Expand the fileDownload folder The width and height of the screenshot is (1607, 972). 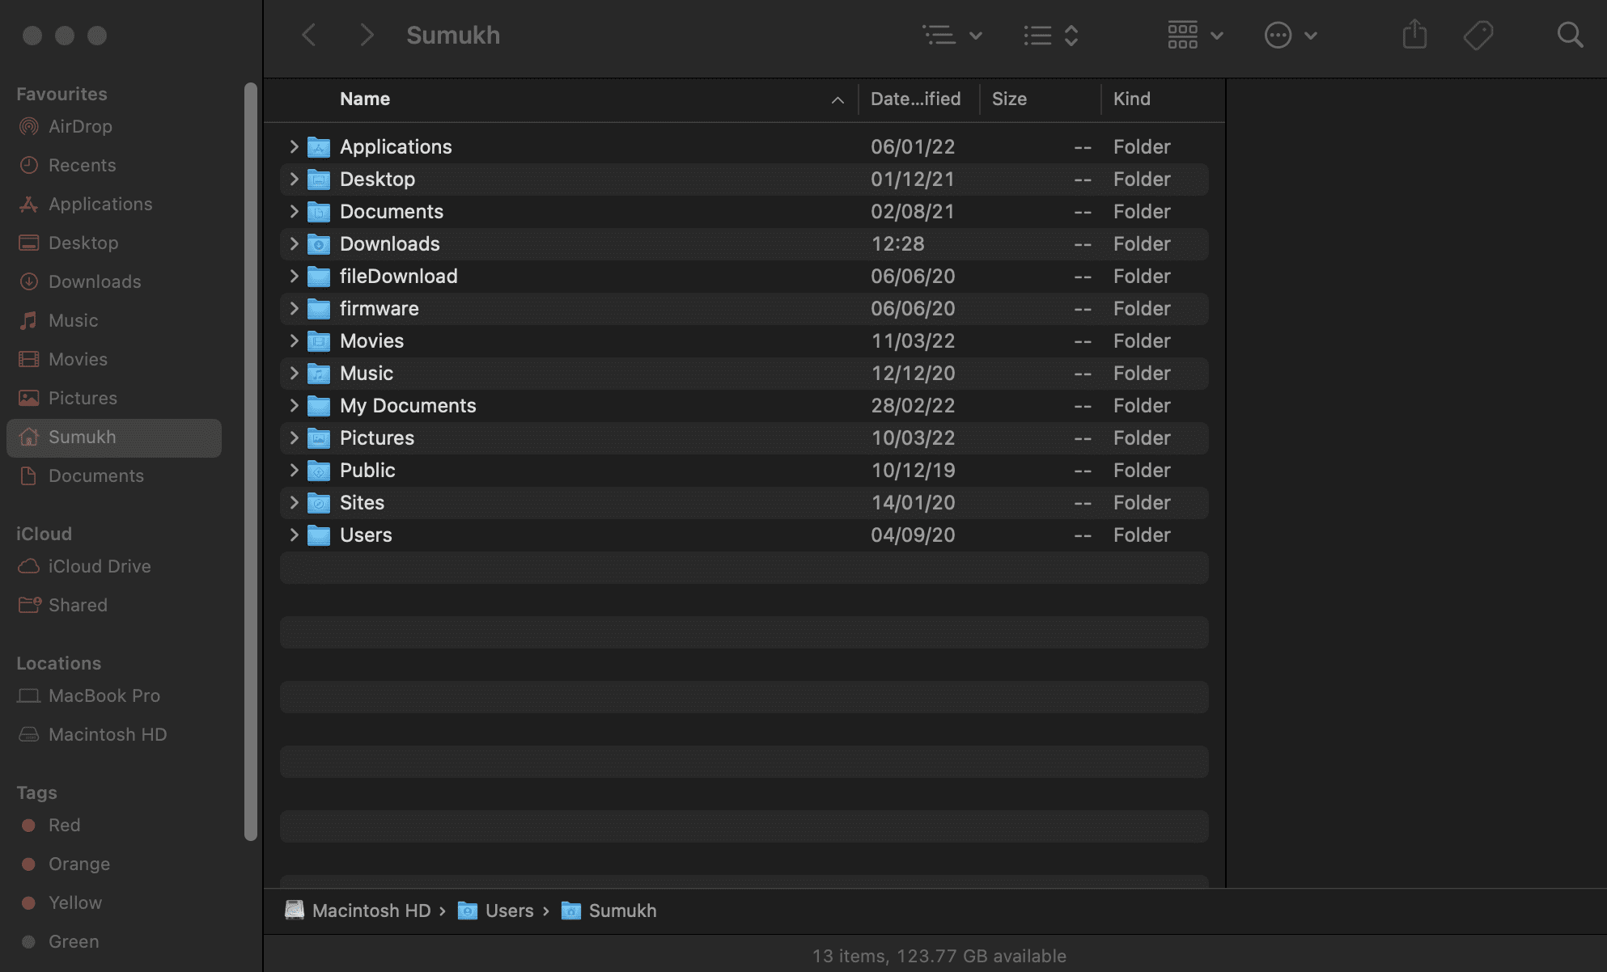click(294, 276)
